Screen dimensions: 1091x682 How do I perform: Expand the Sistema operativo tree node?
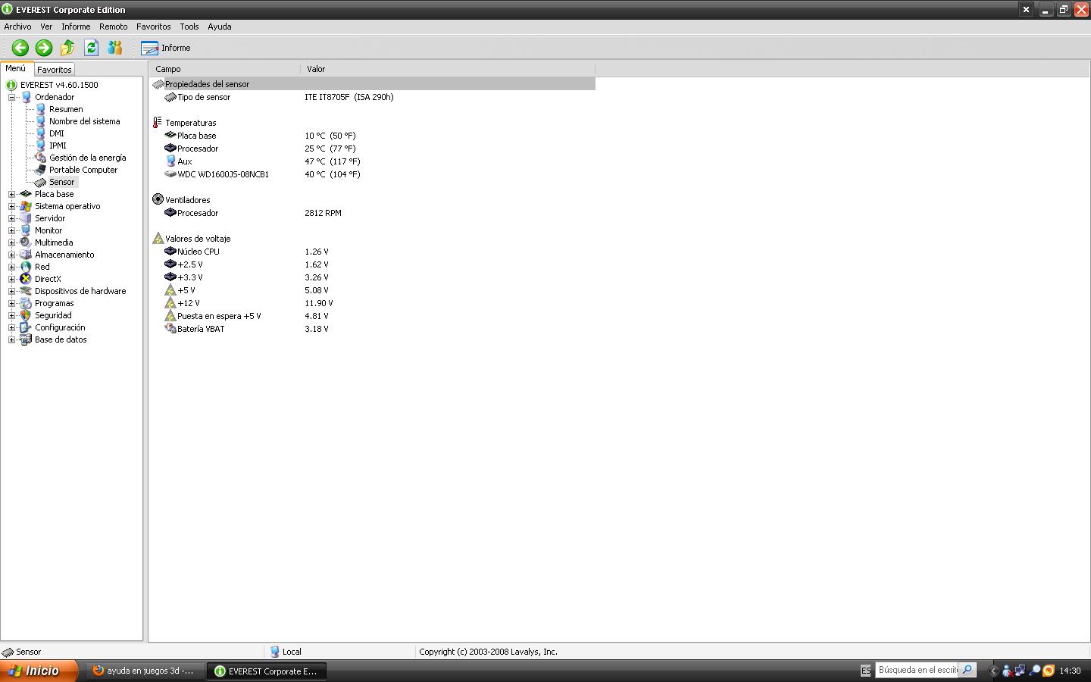pyautogui.click(x=12, y=206)
